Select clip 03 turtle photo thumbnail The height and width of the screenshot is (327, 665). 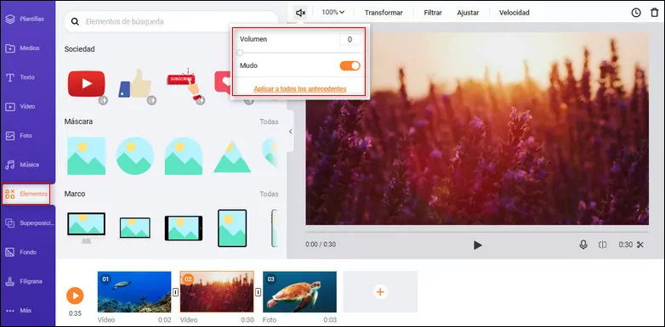point(299,292)
